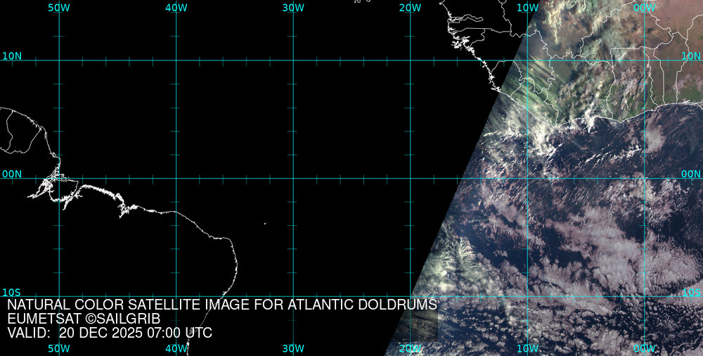
Task: Click the right-edge 00N latitude label
Action: [691, 174]
